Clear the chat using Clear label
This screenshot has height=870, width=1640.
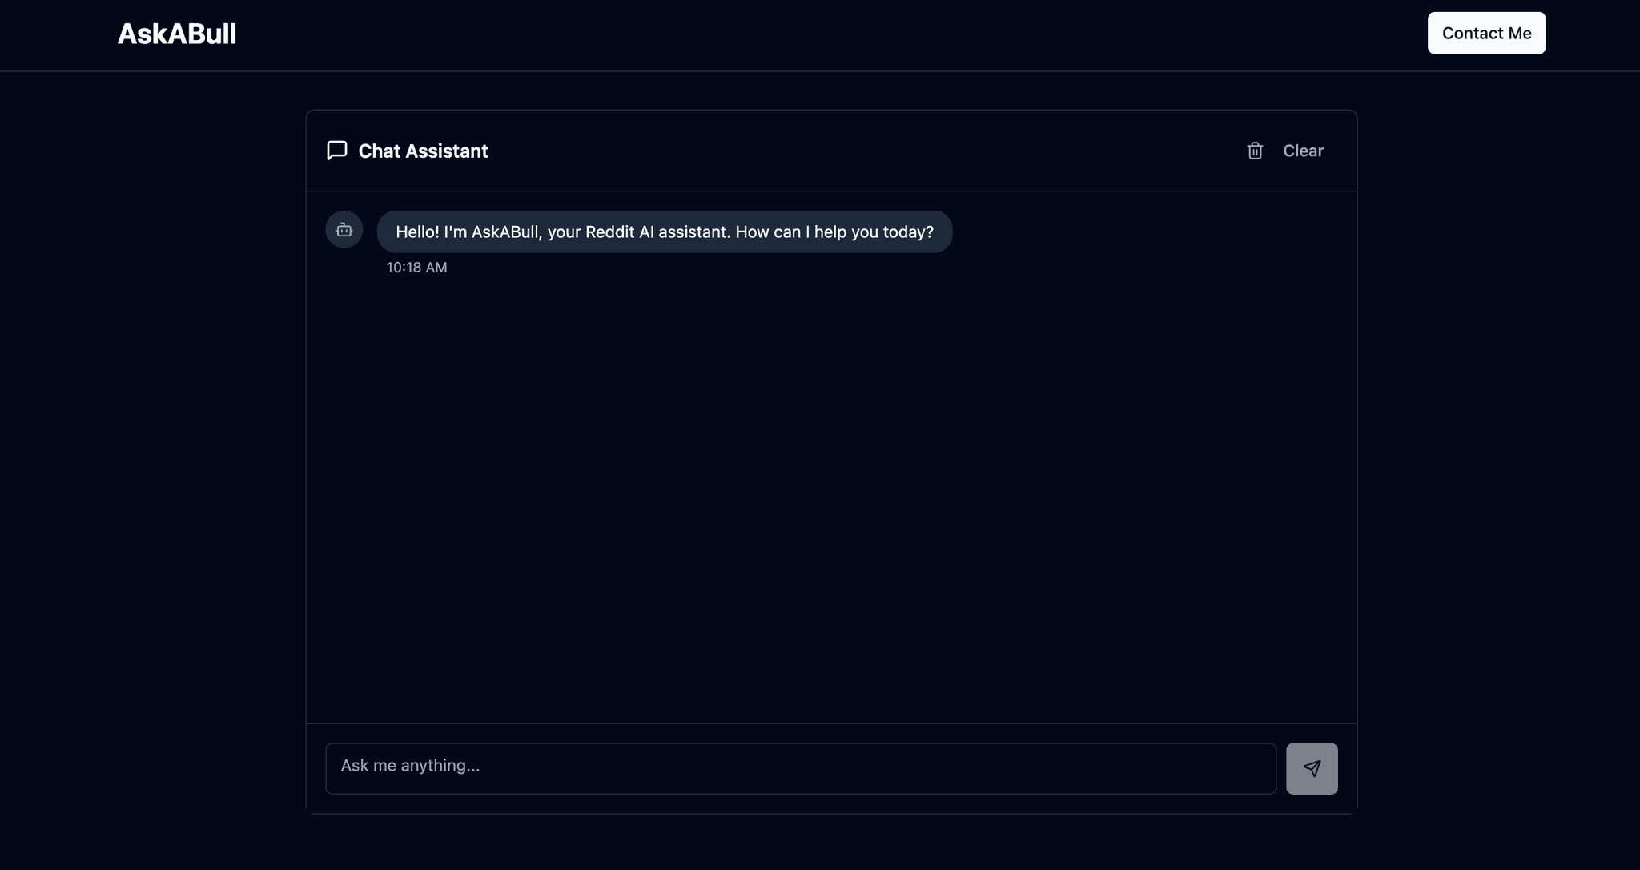pyautogui.click(x=1303, y=151)
